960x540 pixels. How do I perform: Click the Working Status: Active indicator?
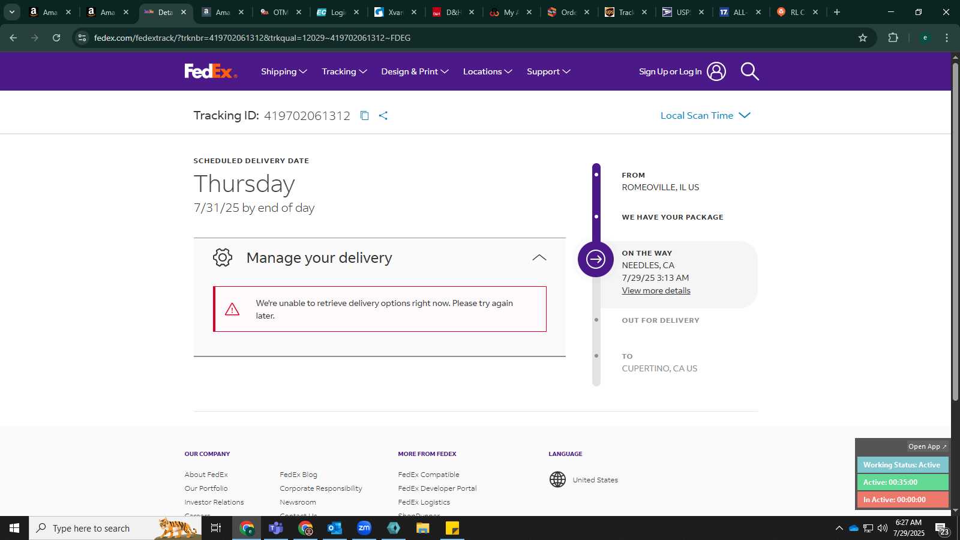902,465
